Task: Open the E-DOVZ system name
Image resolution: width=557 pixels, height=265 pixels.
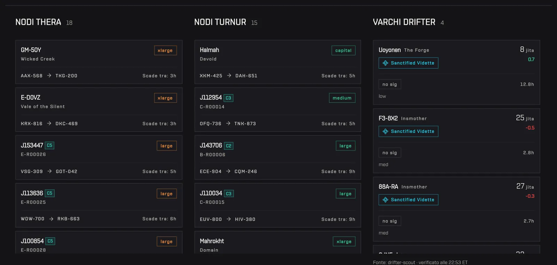Action: [x=31, y=98]
